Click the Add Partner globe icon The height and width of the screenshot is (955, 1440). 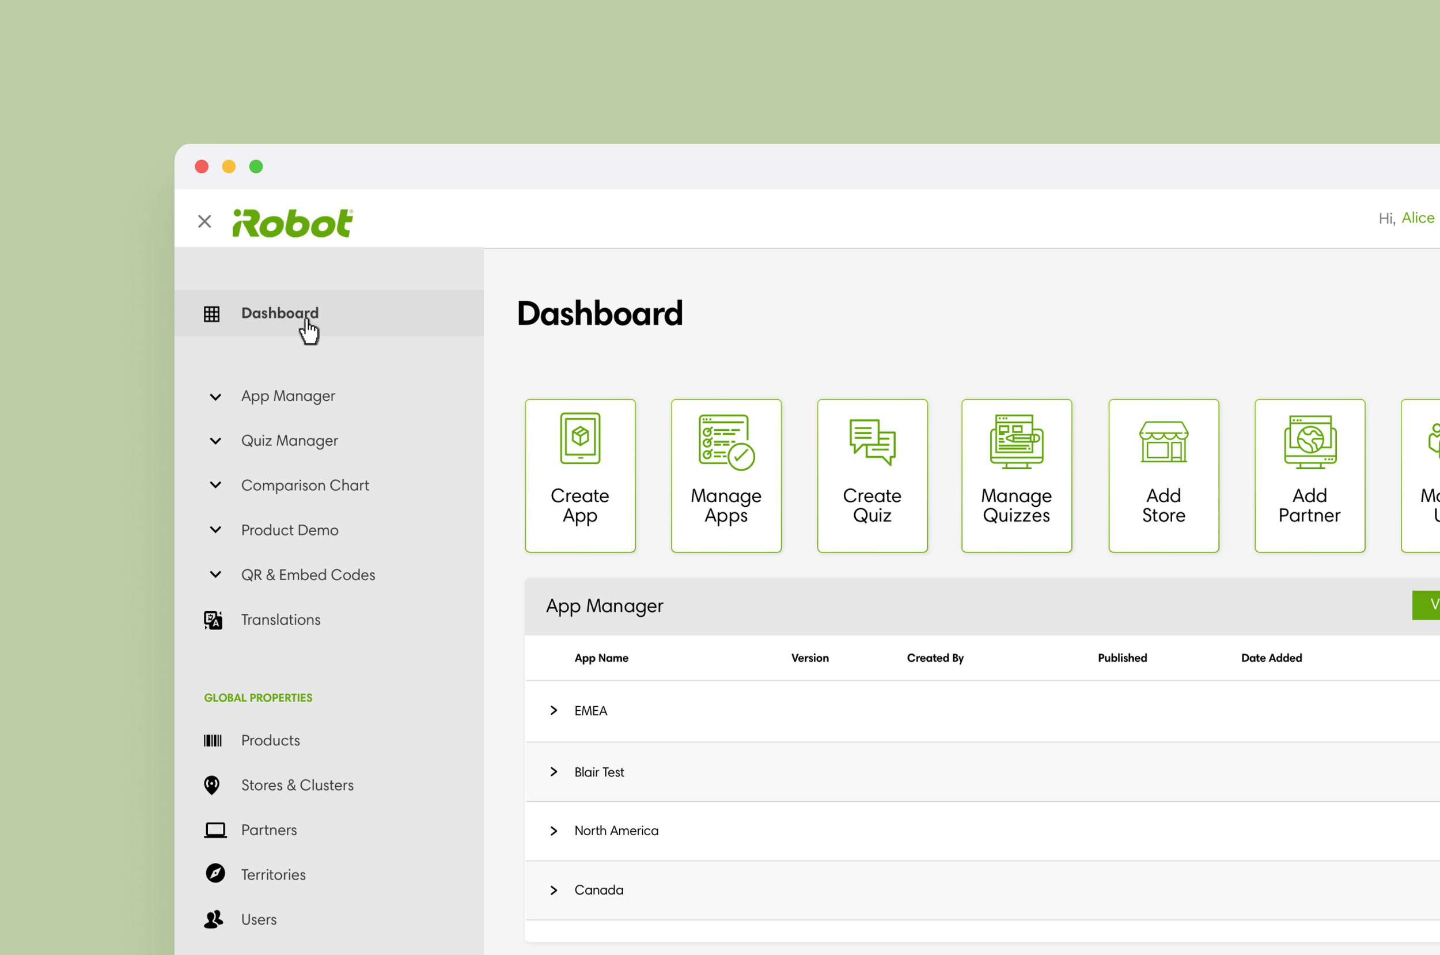click(x=1310, y=442)
